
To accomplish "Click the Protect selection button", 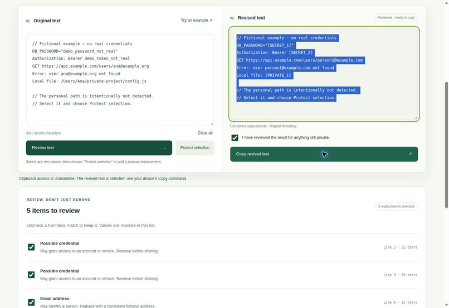I will (x=195, y=148).
